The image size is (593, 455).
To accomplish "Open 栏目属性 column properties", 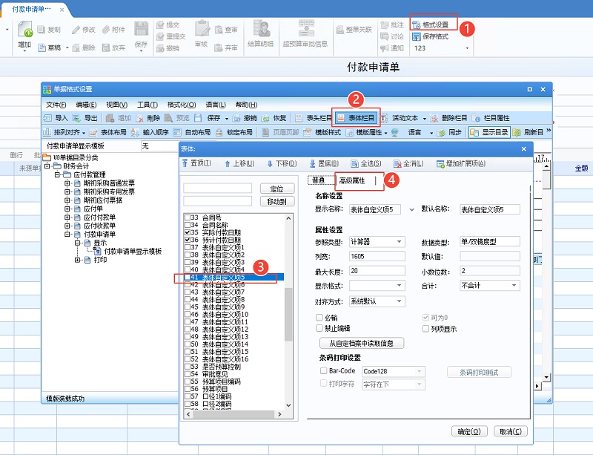I will pos(491,118).
